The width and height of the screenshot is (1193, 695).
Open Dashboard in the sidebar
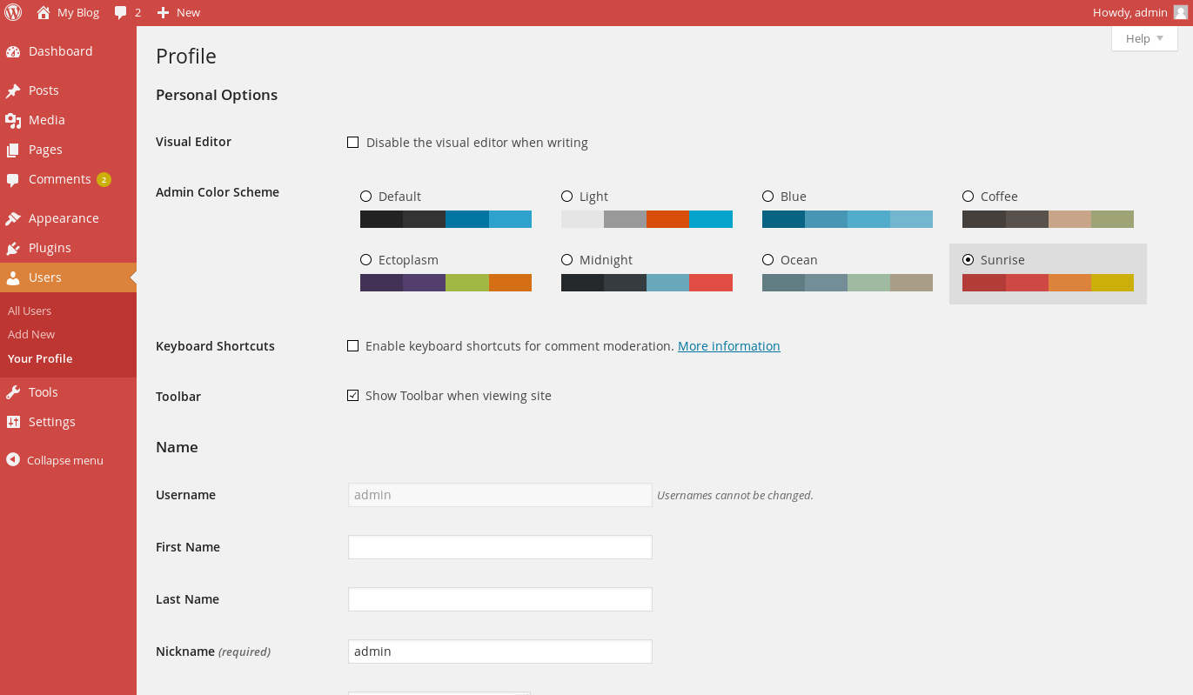coord(68,51)
